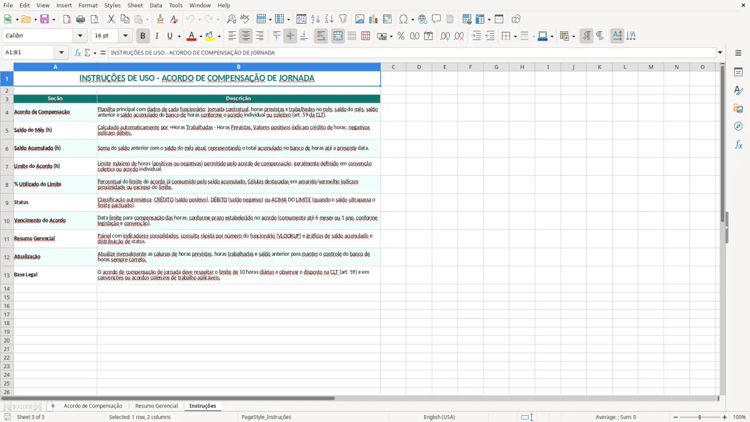Open the sidebar Gallery panel
The height and width of the screenshot is (422, 750).
coord(738,108)
